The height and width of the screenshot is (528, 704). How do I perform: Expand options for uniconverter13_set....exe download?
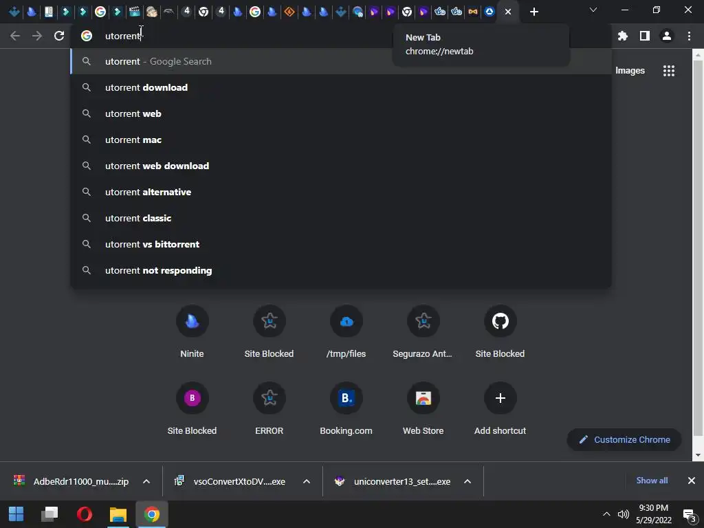click(x=467, y=481)
